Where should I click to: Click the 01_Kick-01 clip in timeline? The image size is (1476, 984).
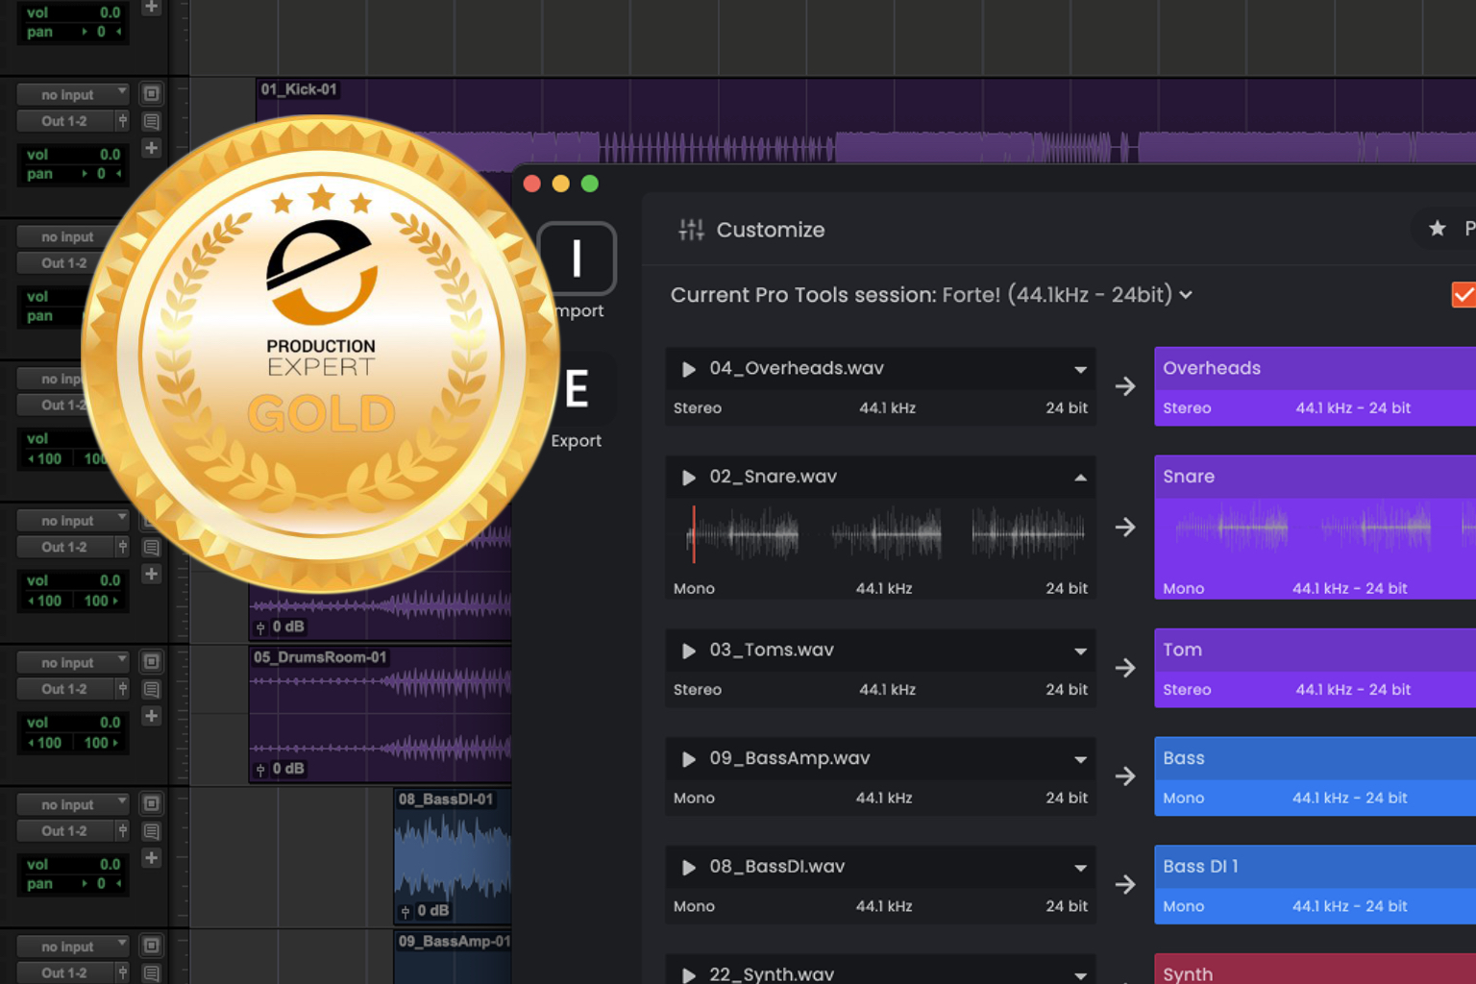coord(865,121)
